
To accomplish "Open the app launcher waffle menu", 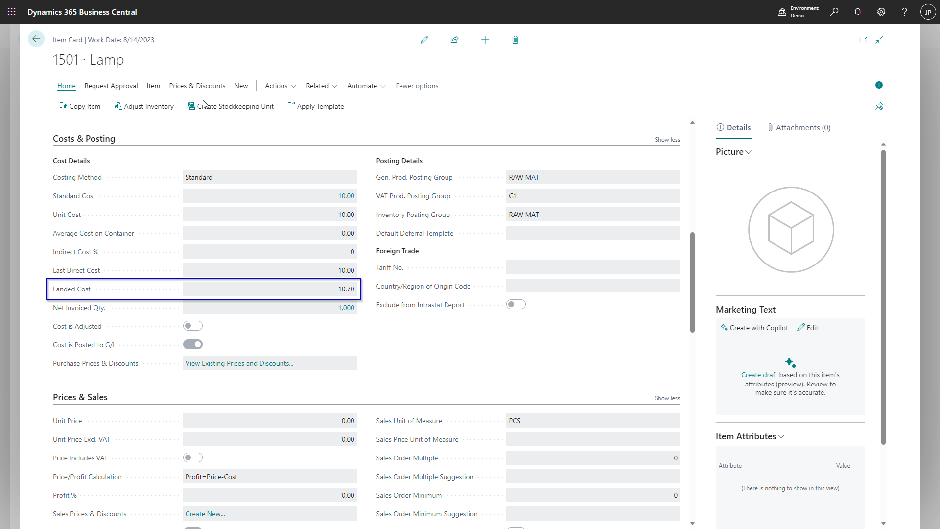I will (x=12, y=12).
